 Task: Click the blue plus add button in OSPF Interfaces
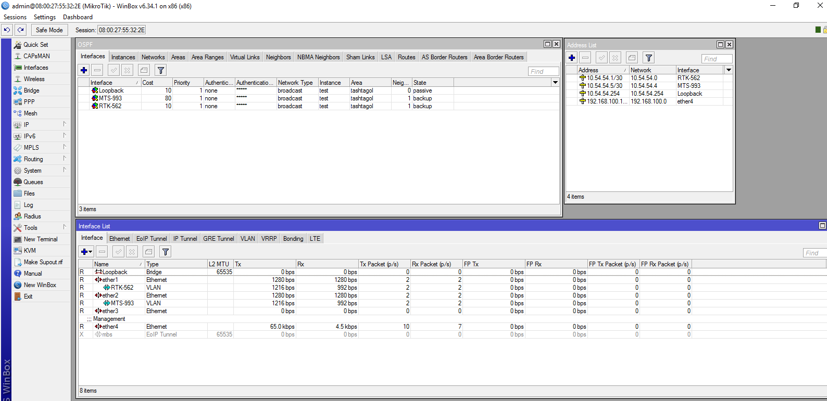tap(84, 70)
